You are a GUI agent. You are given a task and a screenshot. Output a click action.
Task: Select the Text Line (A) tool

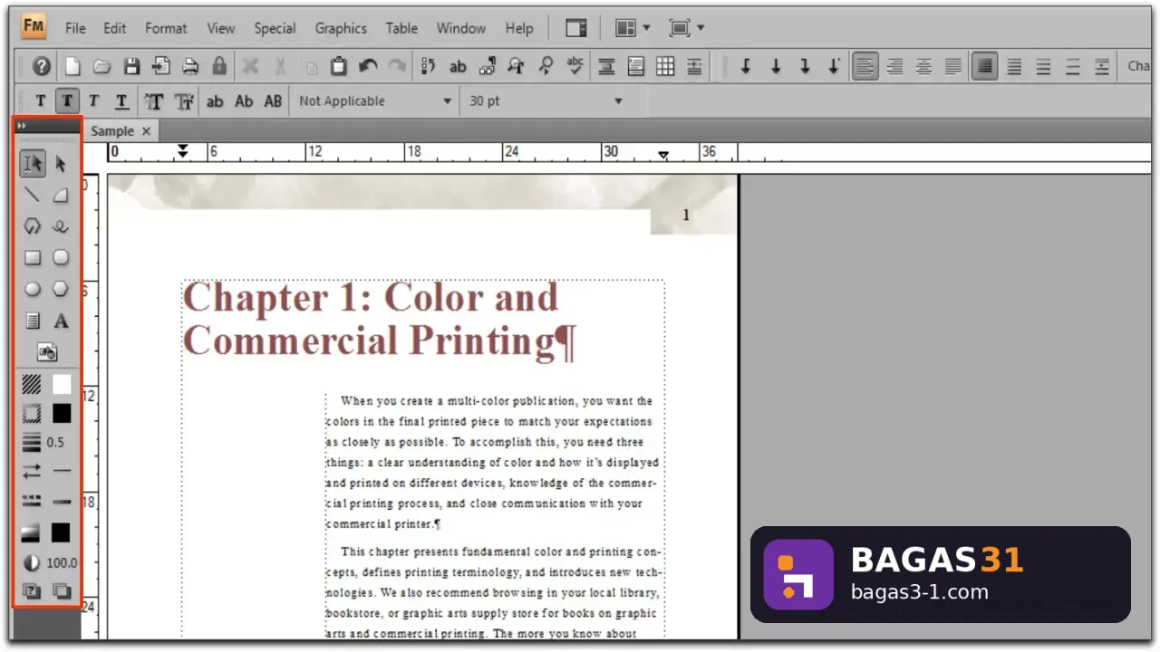point(61,321)
